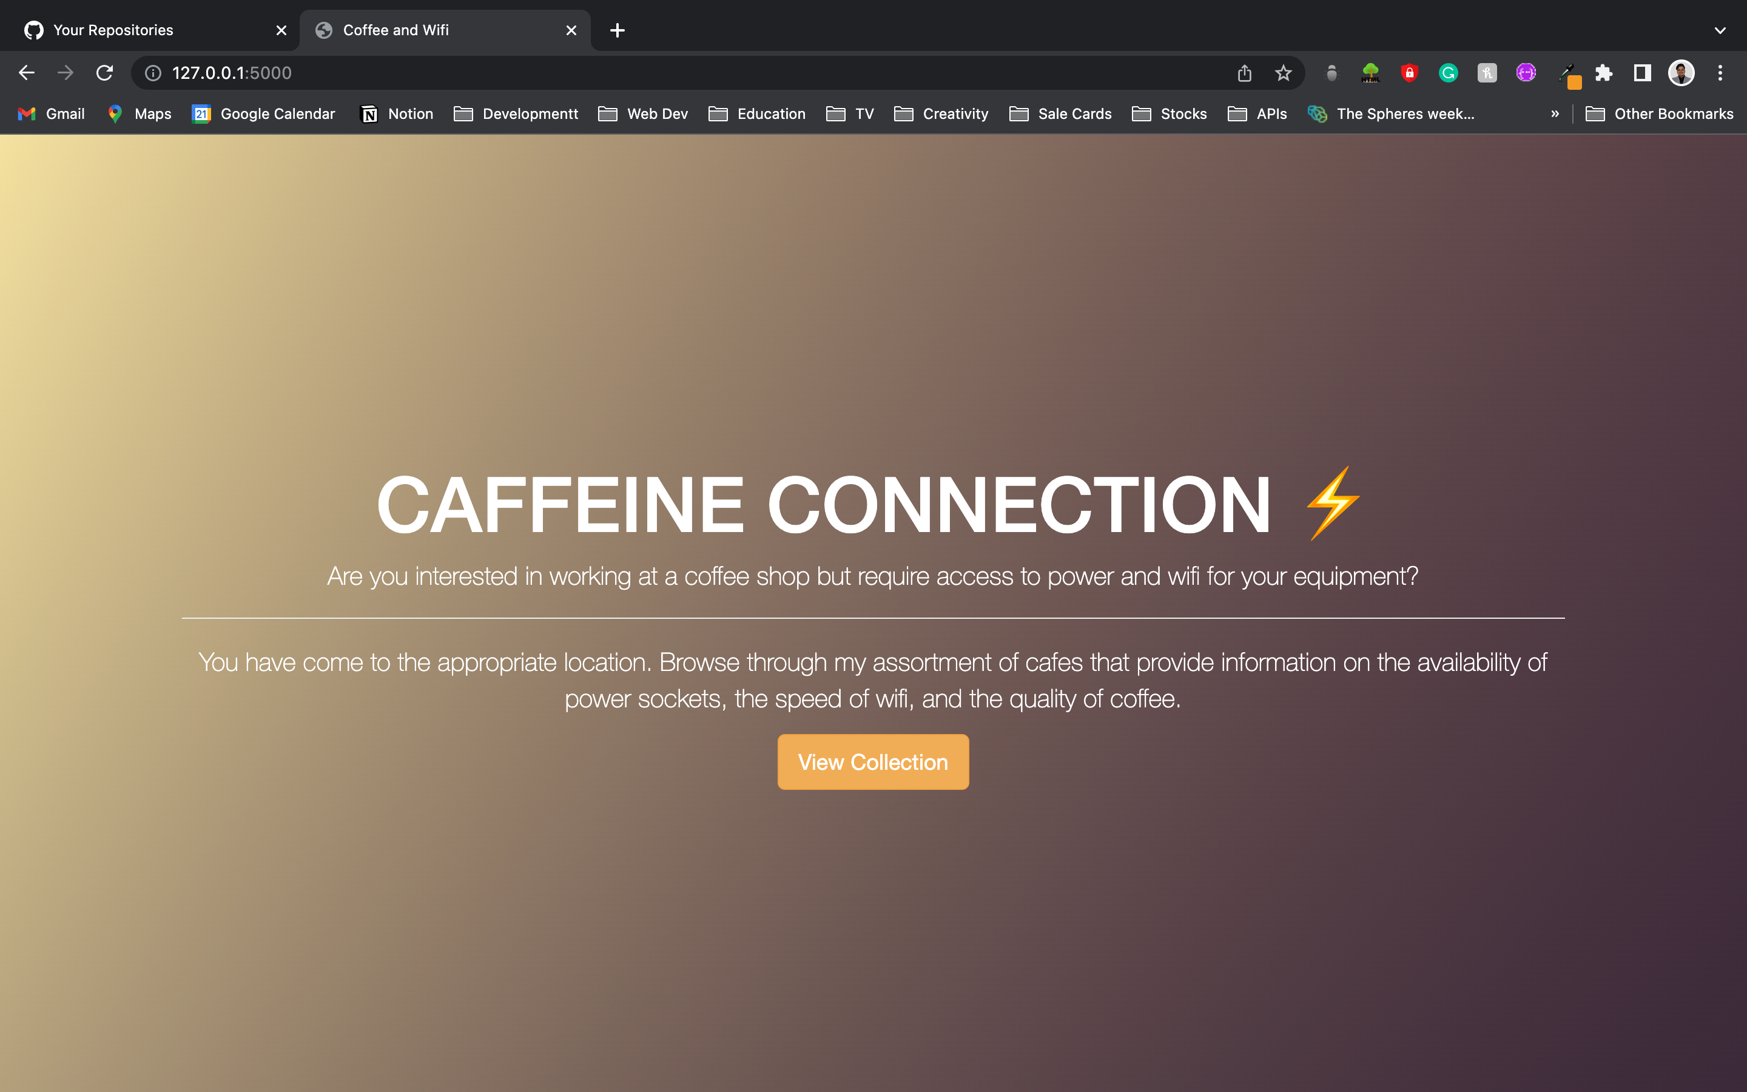
Task: Open the three-dot Chrome menu
Action: [1720, 72]
